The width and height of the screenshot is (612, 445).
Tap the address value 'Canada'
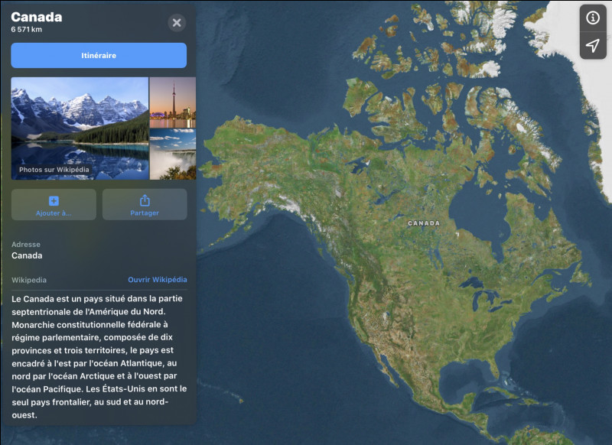(x=27, y=255)
